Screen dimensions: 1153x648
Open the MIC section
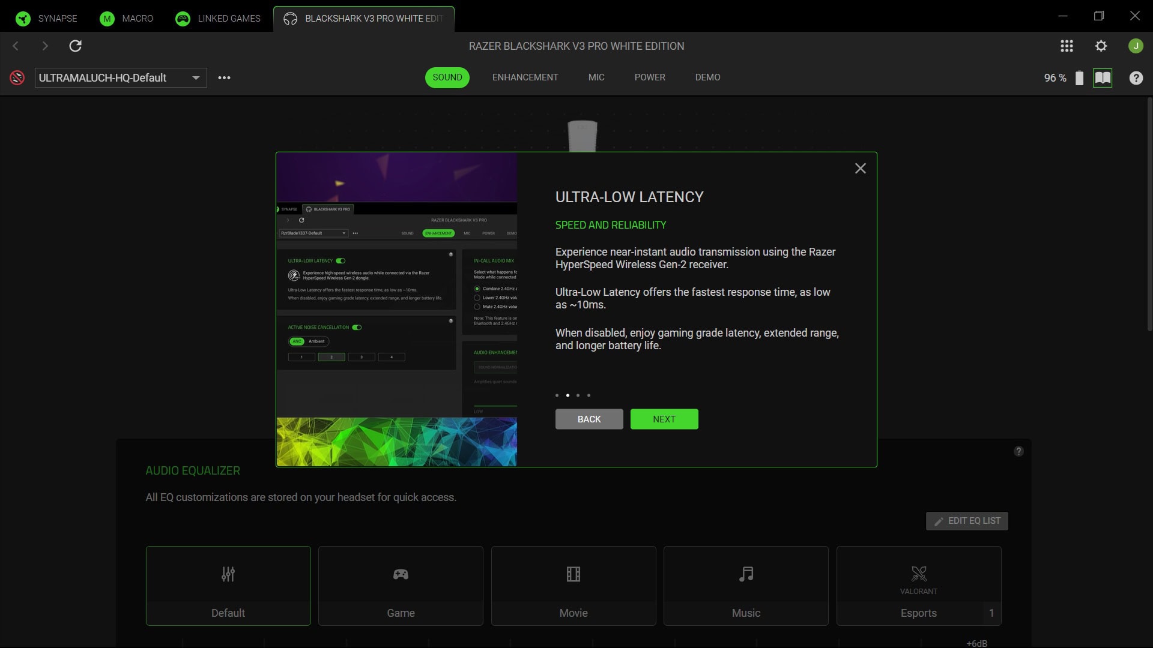[596, 77]
